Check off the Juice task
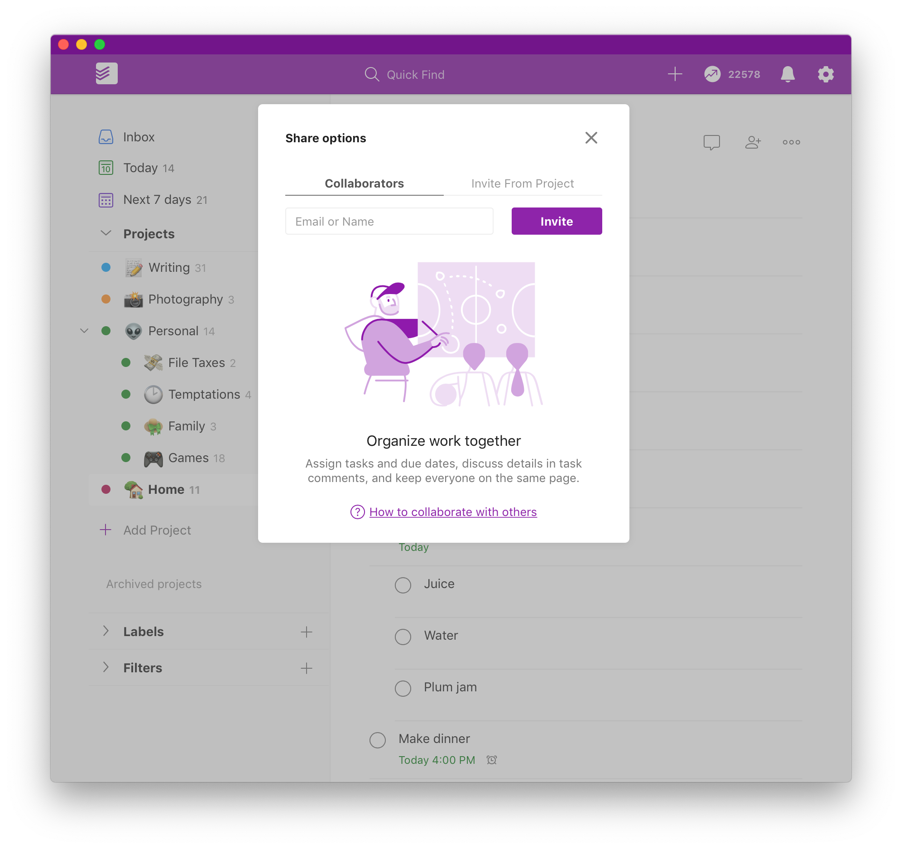Screen dimensions: 902x849 click(403, 586)
